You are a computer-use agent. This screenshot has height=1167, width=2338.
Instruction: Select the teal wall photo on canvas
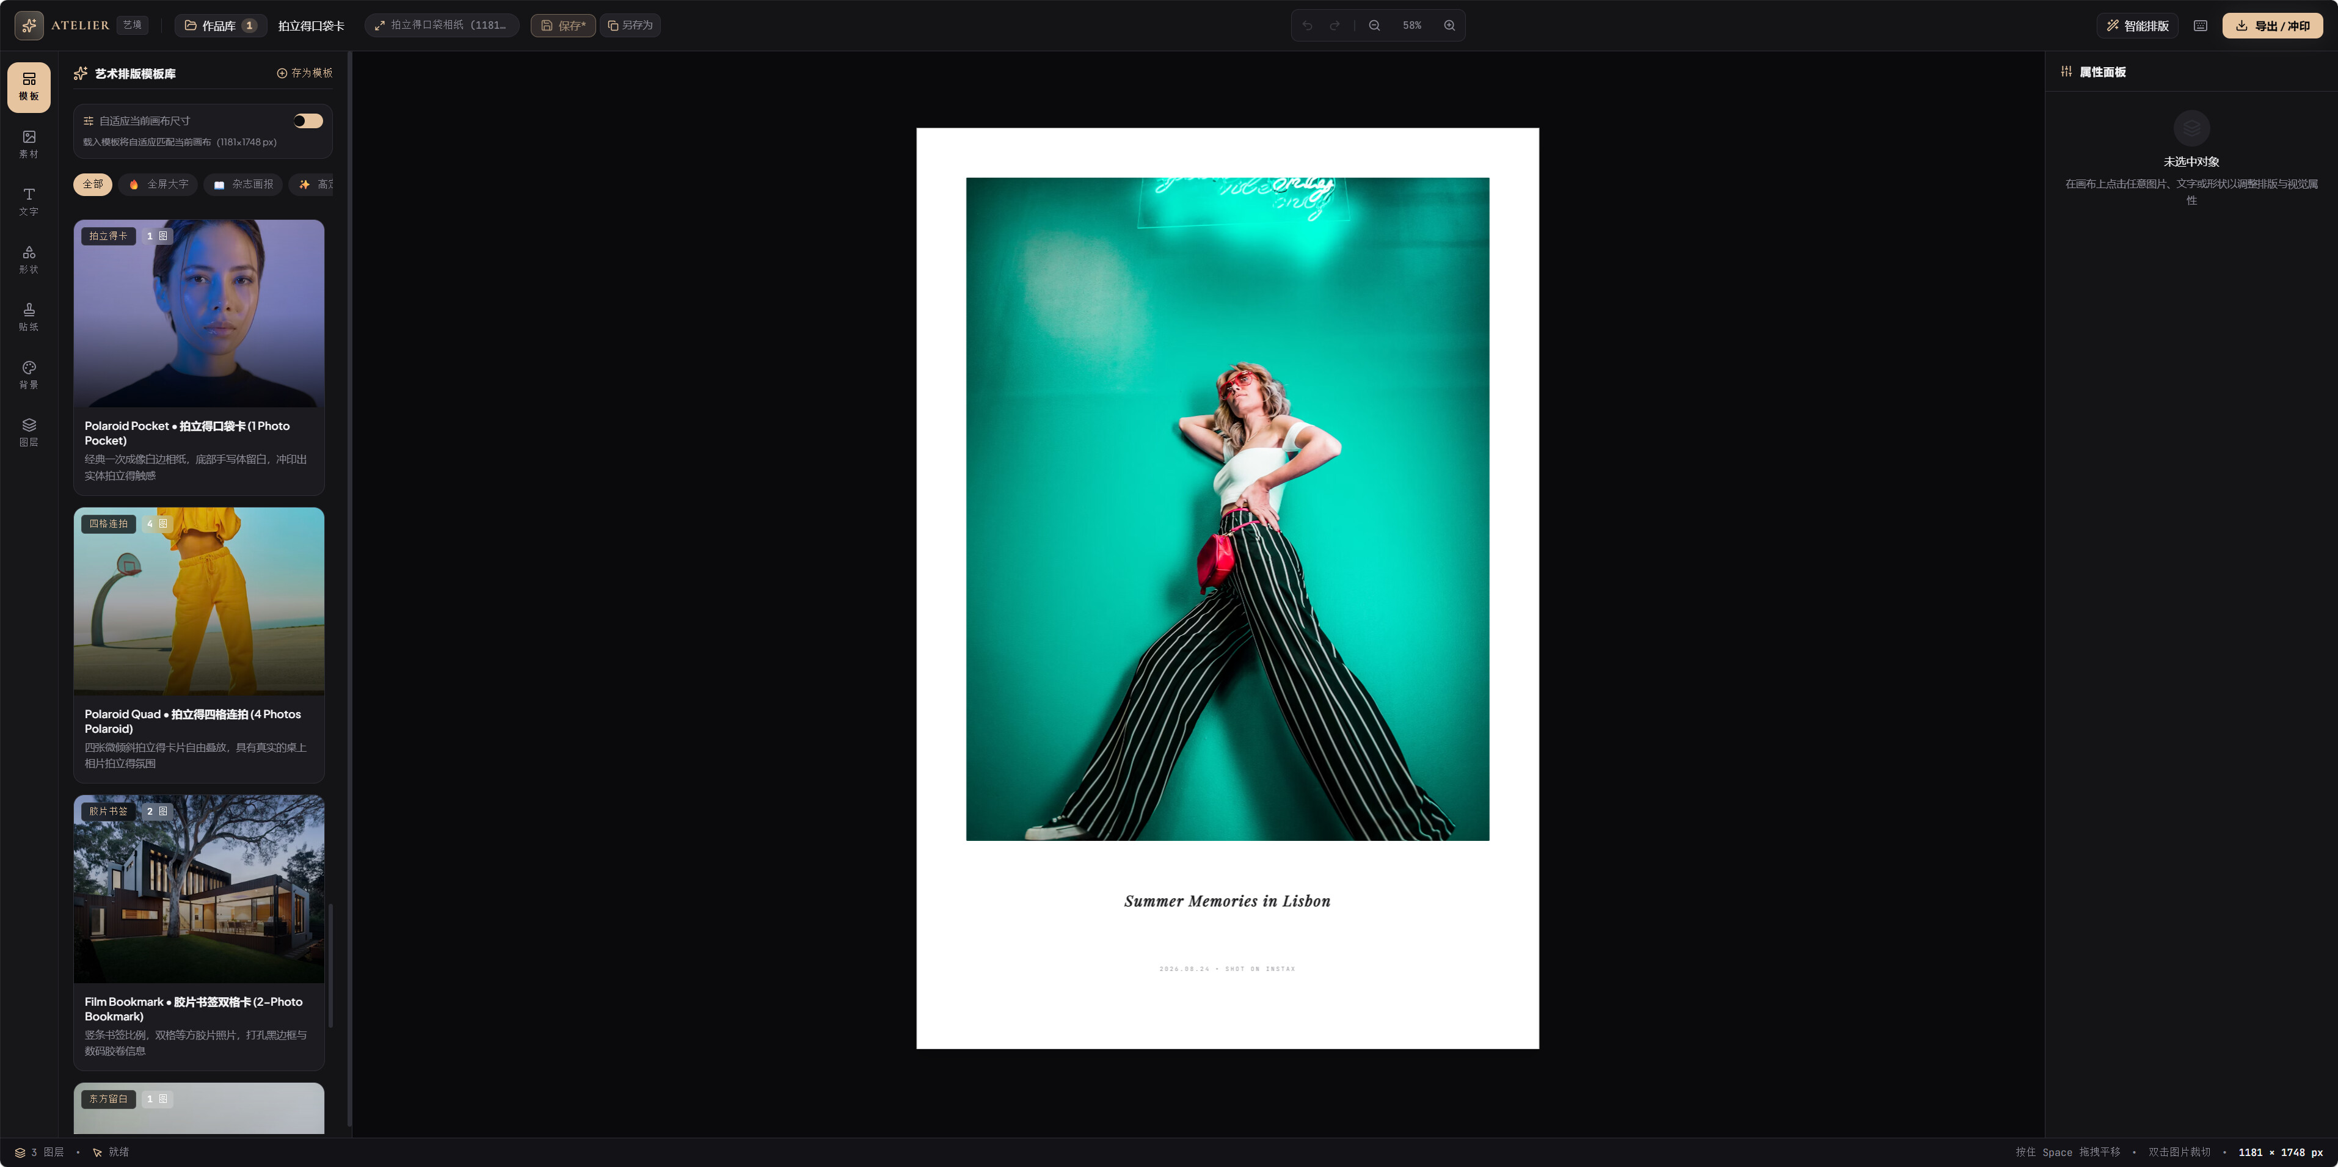pos(1227,509)
